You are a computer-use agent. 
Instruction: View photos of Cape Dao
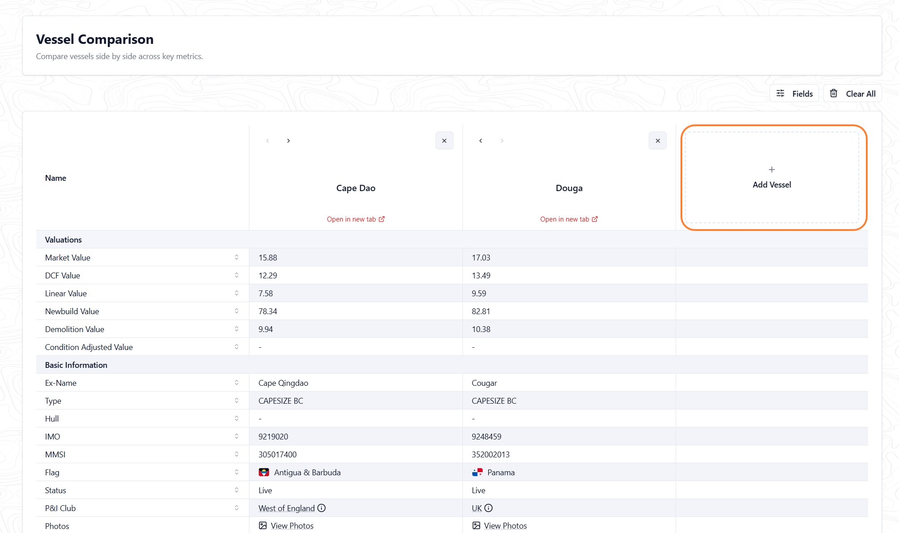286,526
